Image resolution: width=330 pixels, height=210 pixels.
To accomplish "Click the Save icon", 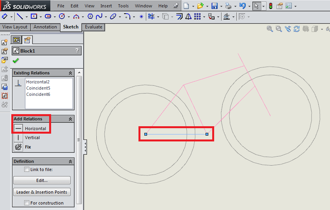I will coord(214,6).
